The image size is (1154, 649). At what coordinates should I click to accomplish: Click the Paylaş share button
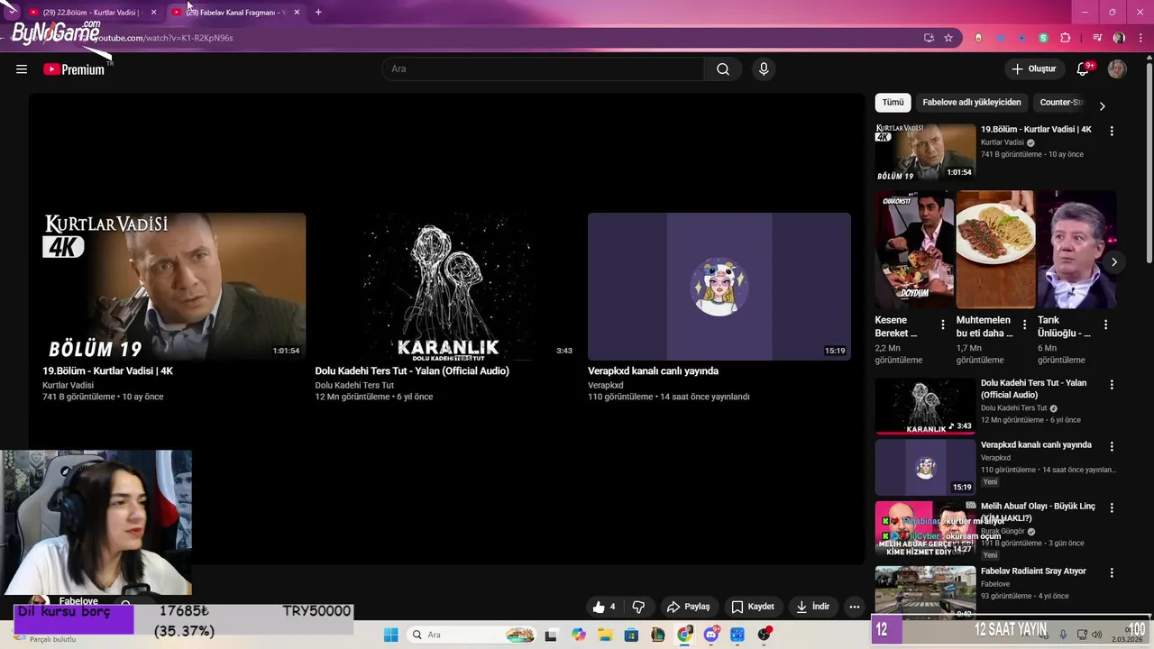tap(688, 607)
